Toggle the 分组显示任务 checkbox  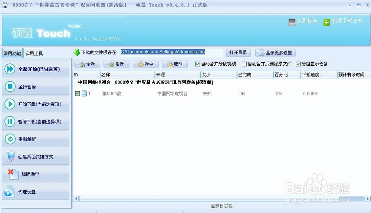pos(298,64)
